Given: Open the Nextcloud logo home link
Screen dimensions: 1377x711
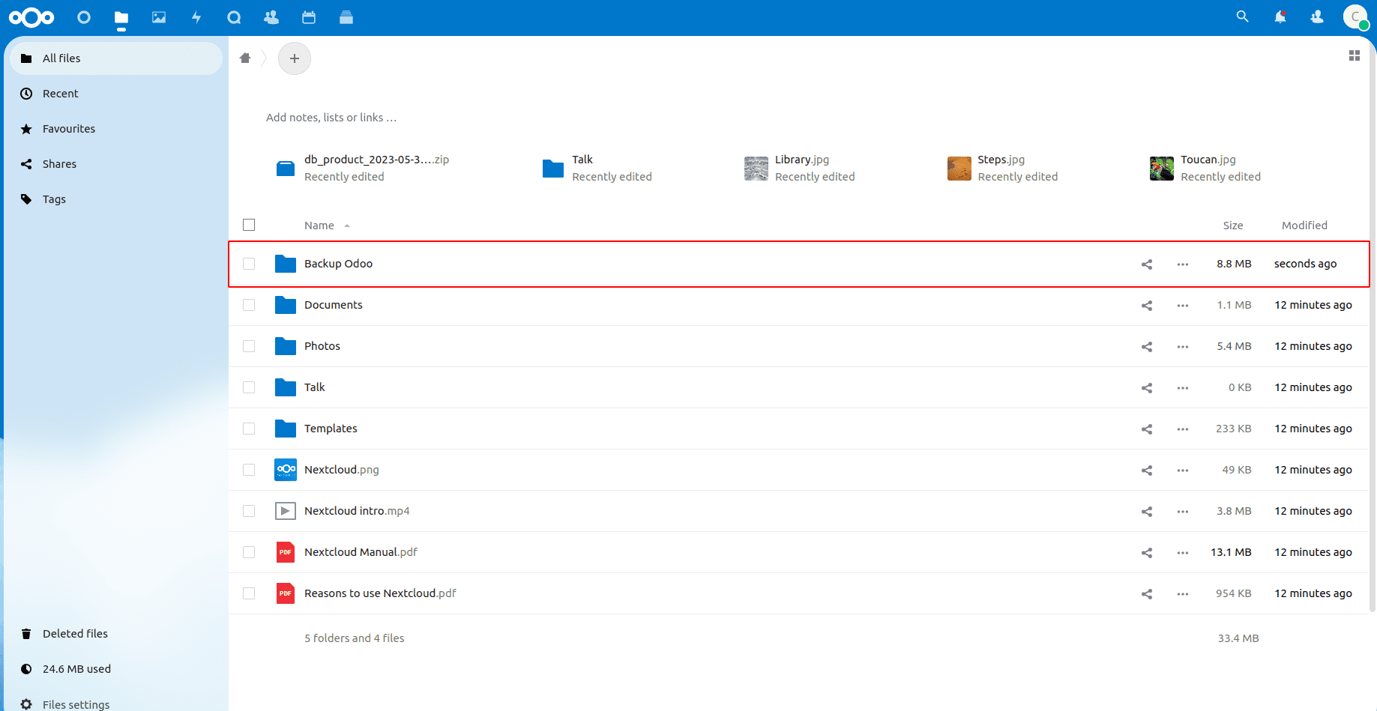Looking at the screenshot, I should tap(31, 17).
